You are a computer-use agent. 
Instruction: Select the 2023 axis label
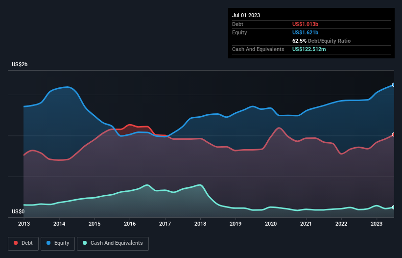377,224
